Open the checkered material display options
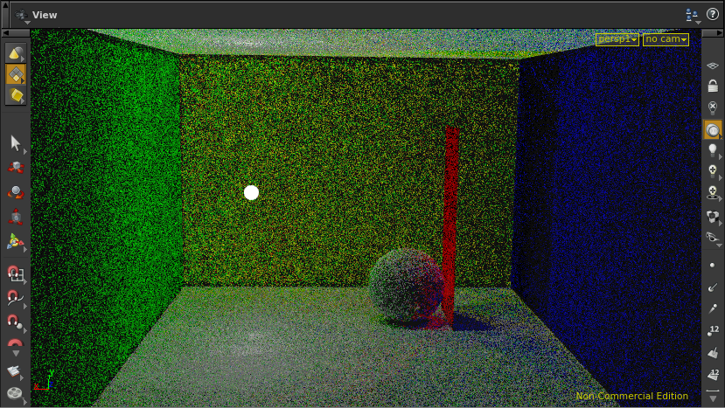725x408 pixels. click(x=713, y=217)
